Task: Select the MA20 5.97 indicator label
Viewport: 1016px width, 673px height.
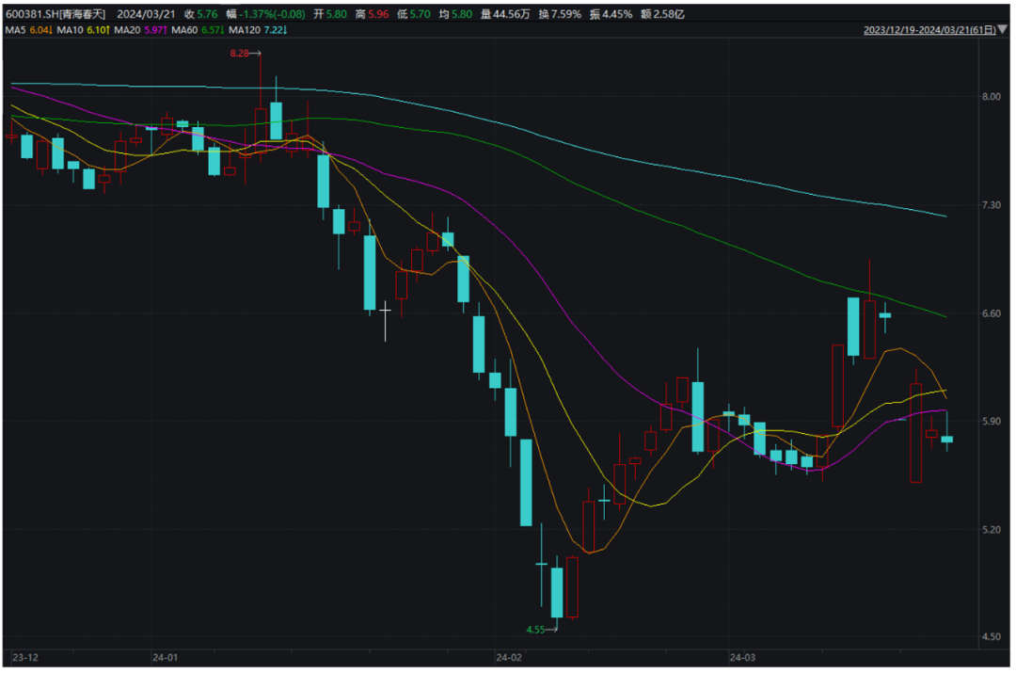Action: click(140, 30)
